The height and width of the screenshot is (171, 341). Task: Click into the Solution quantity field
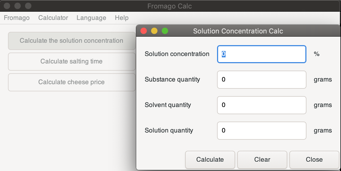point(261,130)
